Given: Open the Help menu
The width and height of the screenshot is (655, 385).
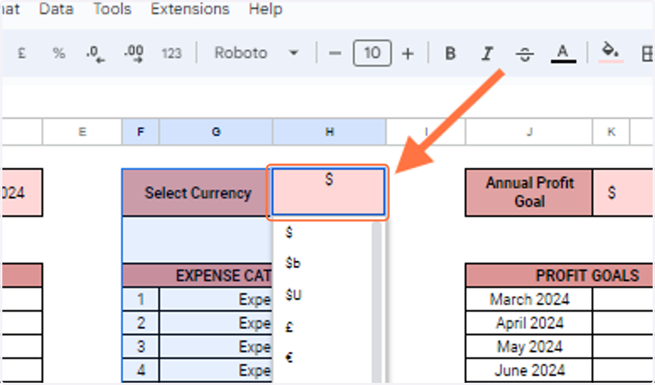Looking at the screenshot, I should point(265,9).
